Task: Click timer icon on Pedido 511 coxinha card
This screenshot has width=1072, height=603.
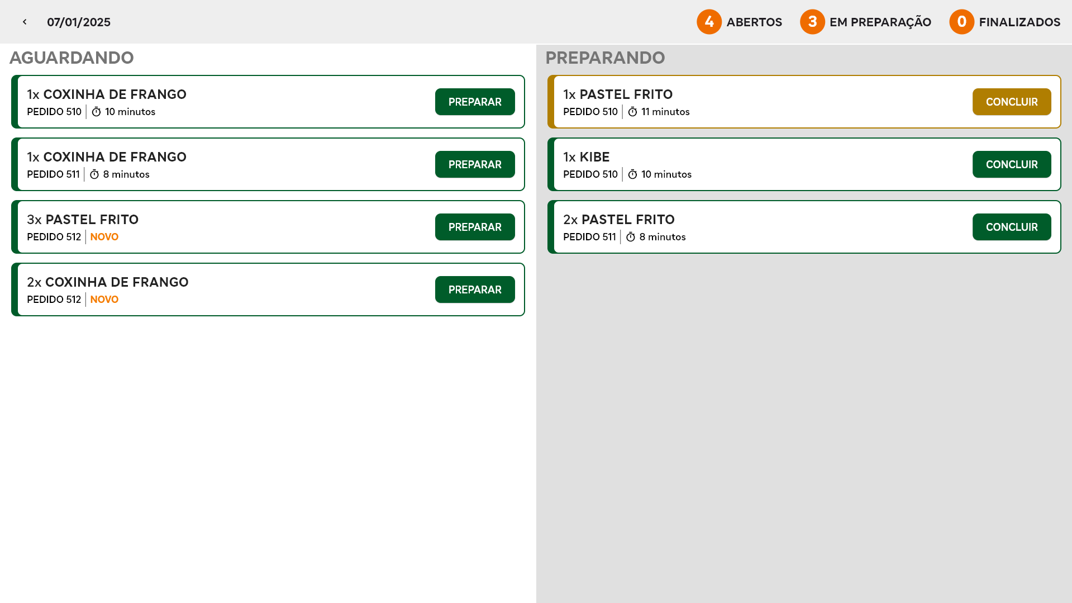Action: 94,174
